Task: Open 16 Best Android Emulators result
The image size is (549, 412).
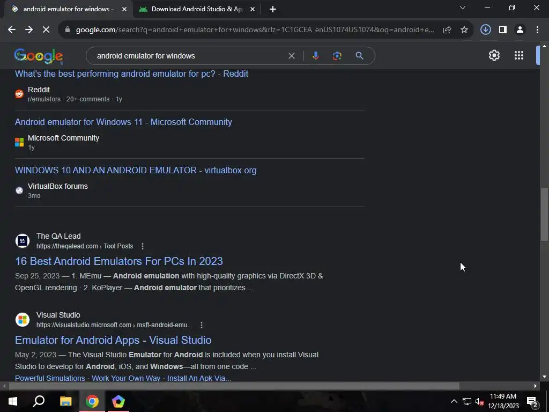Action: coord(119,261)
